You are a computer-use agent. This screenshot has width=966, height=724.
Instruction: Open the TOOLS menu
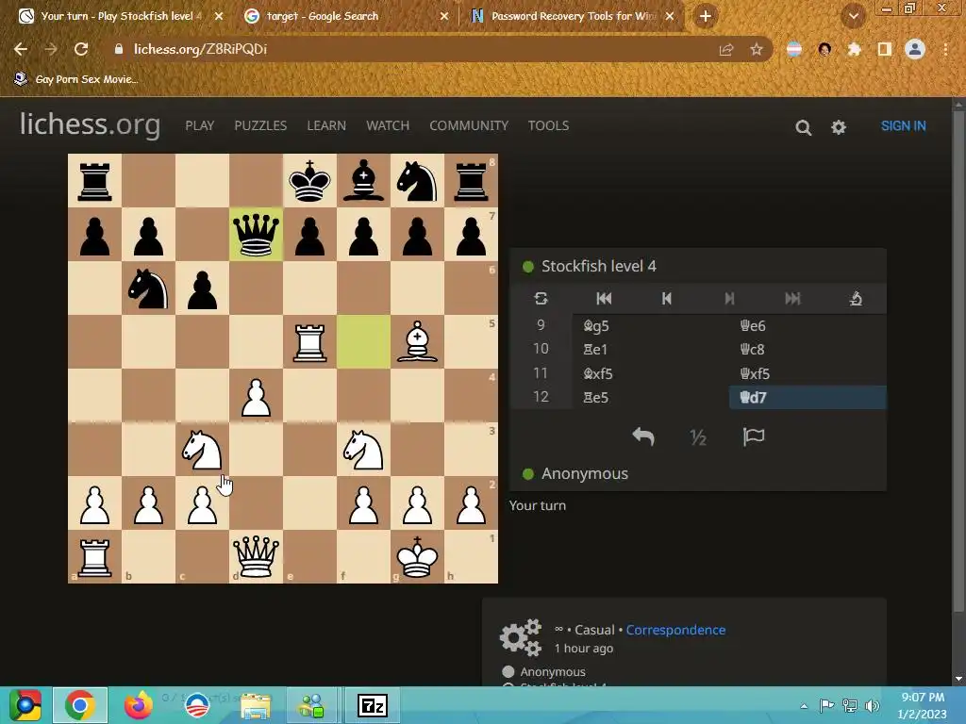[x=548, y=125]
